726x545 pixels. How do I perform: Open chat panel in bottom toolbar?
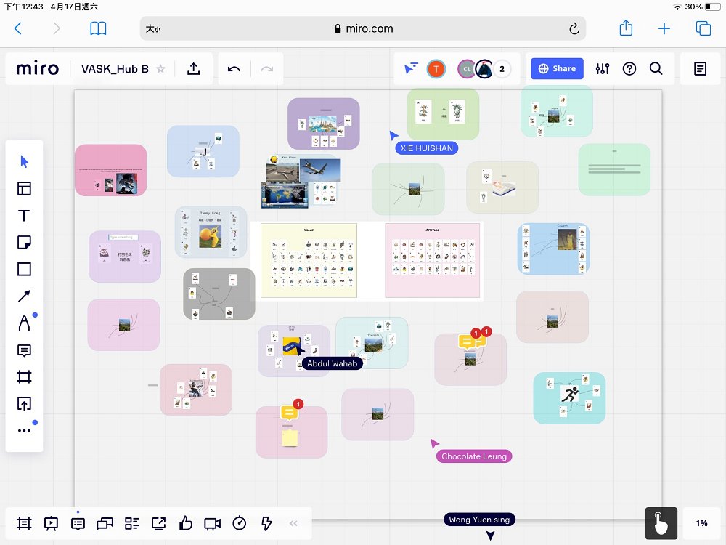(105, 524)
